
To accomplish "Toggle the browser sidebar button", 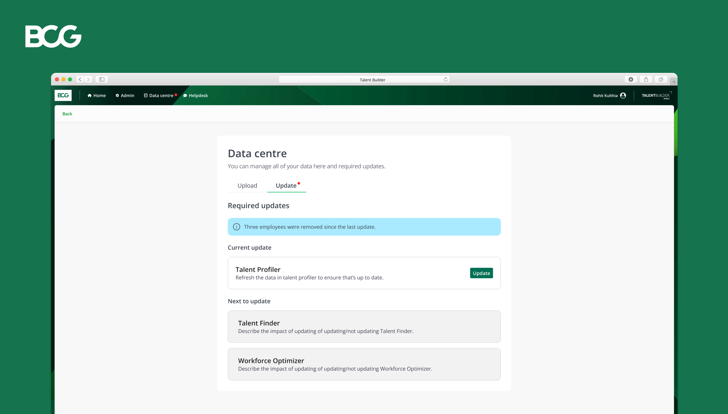I will click(x=102, y=79).
